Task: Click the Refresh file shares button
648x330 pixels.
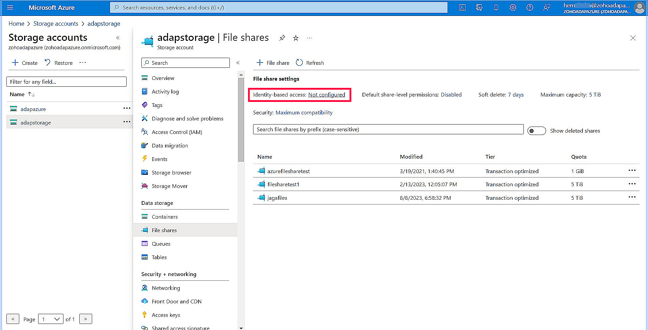Action: tap(310, 63)
